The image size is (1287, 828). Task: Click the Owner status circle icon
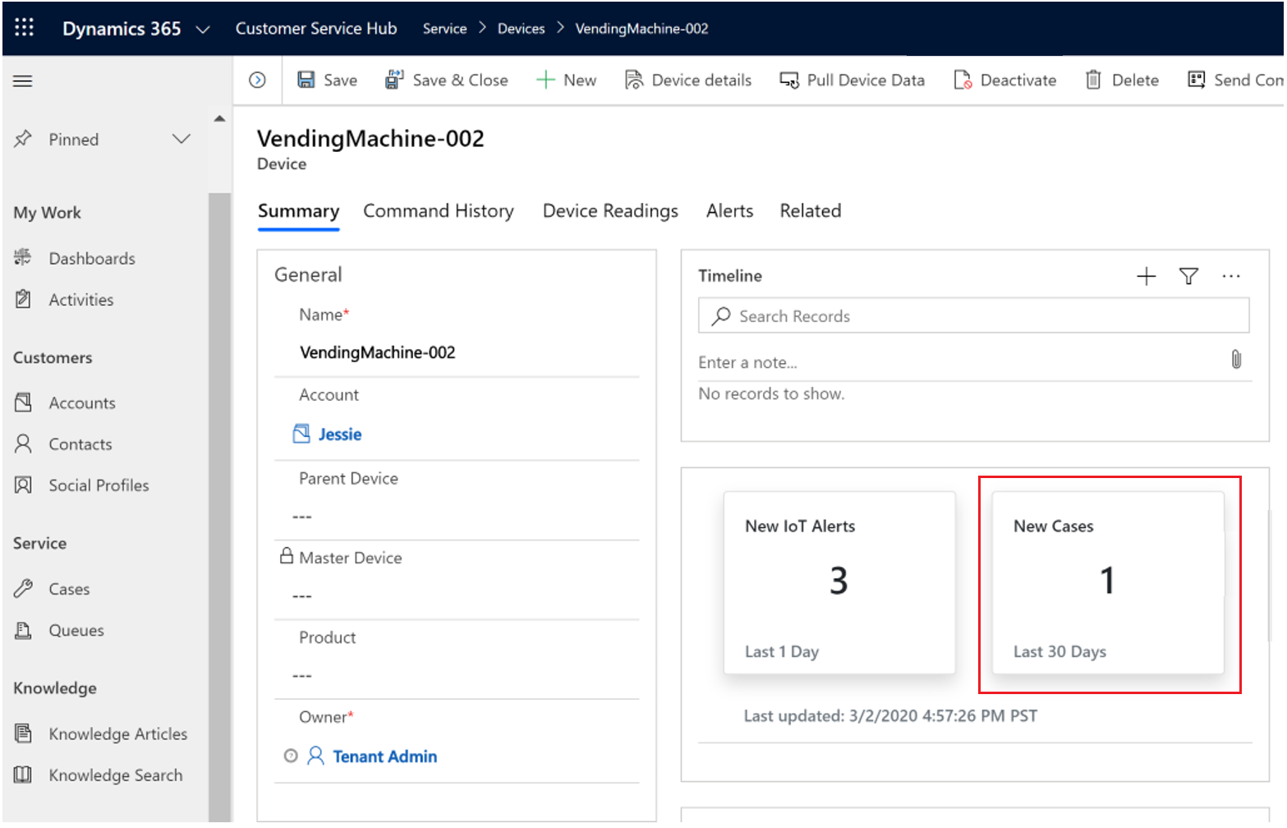[x=291, y=756]
